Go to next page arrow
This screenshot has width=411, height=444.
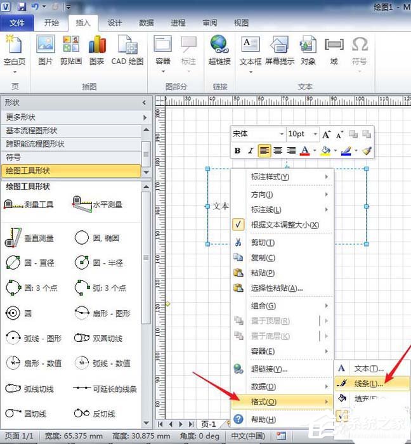point(181,424)
